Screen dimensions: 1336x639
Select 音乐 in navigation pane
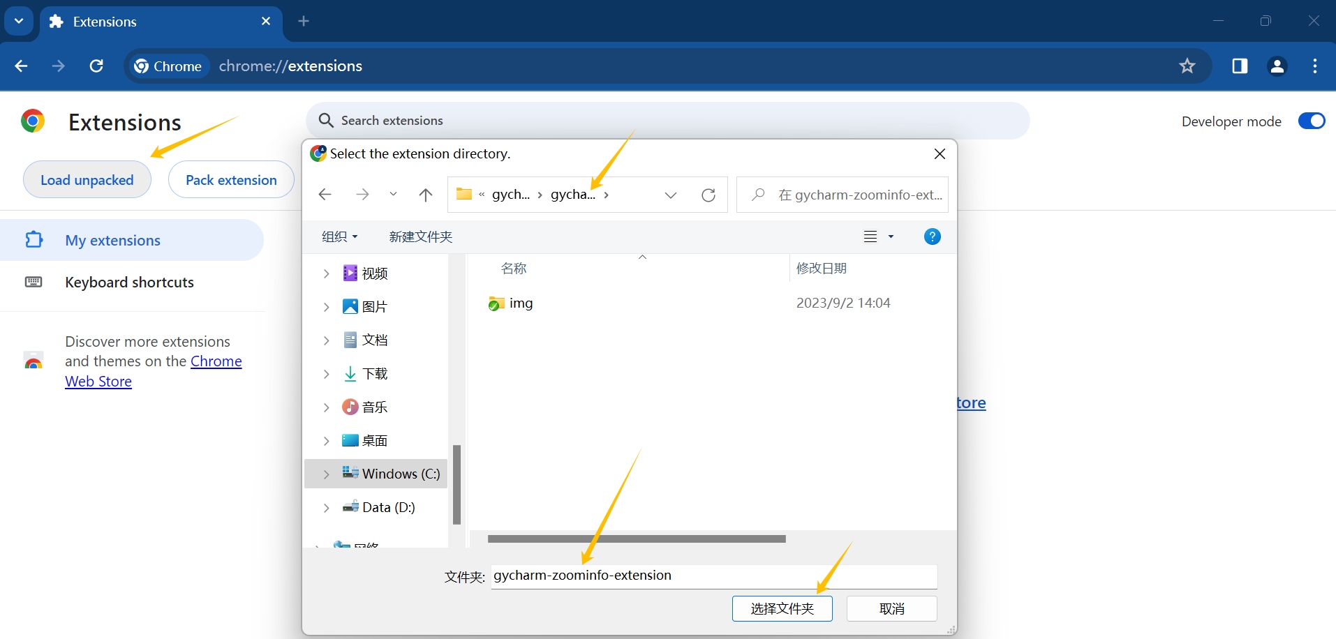point(375,407)
